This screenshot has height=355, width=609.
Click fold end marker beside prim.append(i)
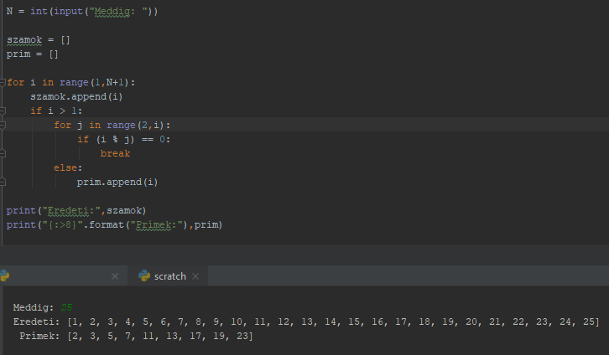click(3, 182)
